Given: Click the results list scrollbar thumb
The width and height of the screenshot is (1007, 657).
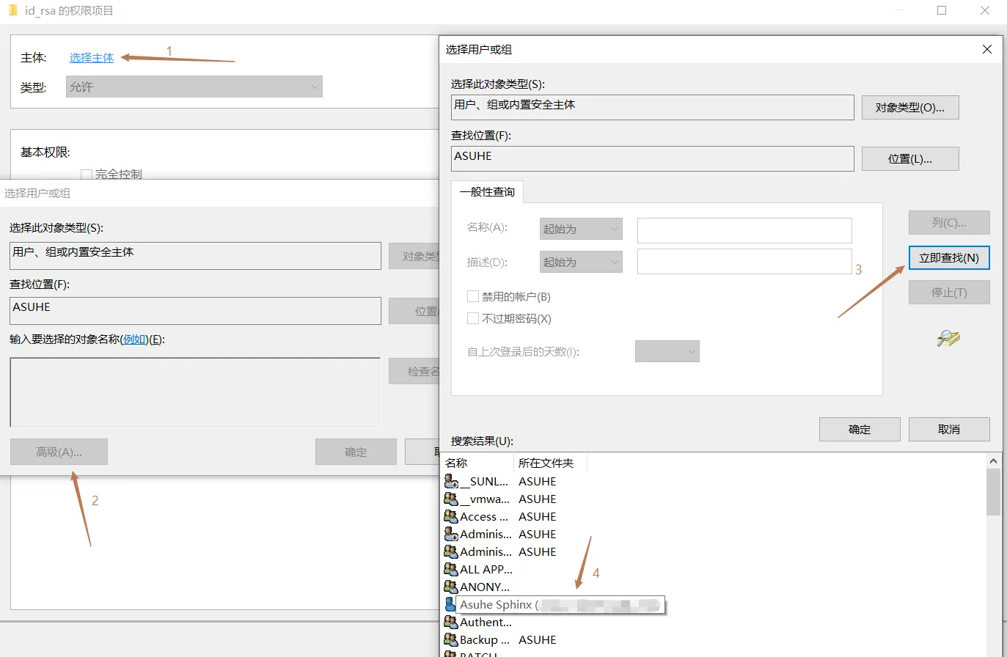Looking at the screenshot, I should coord(993,491).
